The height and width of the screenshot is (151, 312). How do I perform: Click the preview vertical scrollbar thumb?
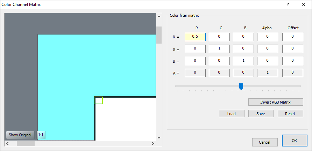point(158,35)
